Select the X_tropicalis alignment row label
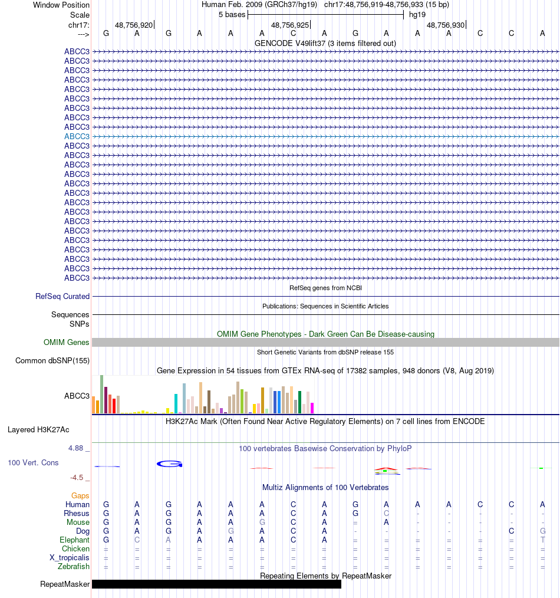This screenshot has height=598, width=560. (70, 557)
